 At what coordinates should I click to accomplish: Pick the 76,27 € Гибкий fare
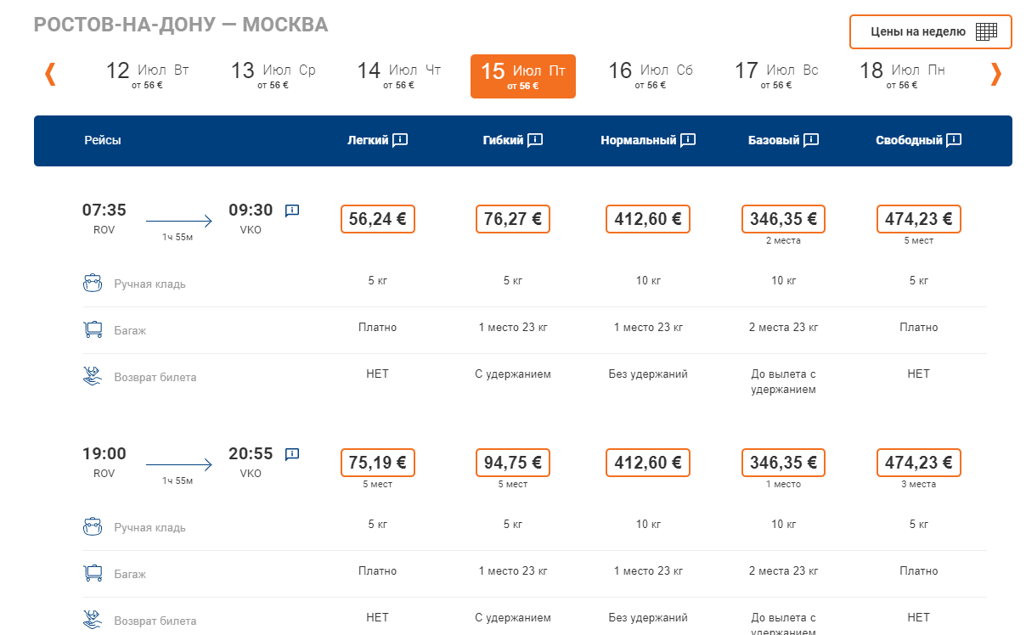[x=512, y=219]
